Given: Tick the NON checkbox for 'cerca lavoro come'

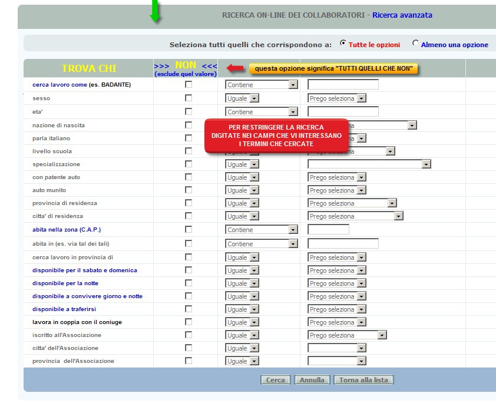Looking at the screenshot, I should click(189, 84).
